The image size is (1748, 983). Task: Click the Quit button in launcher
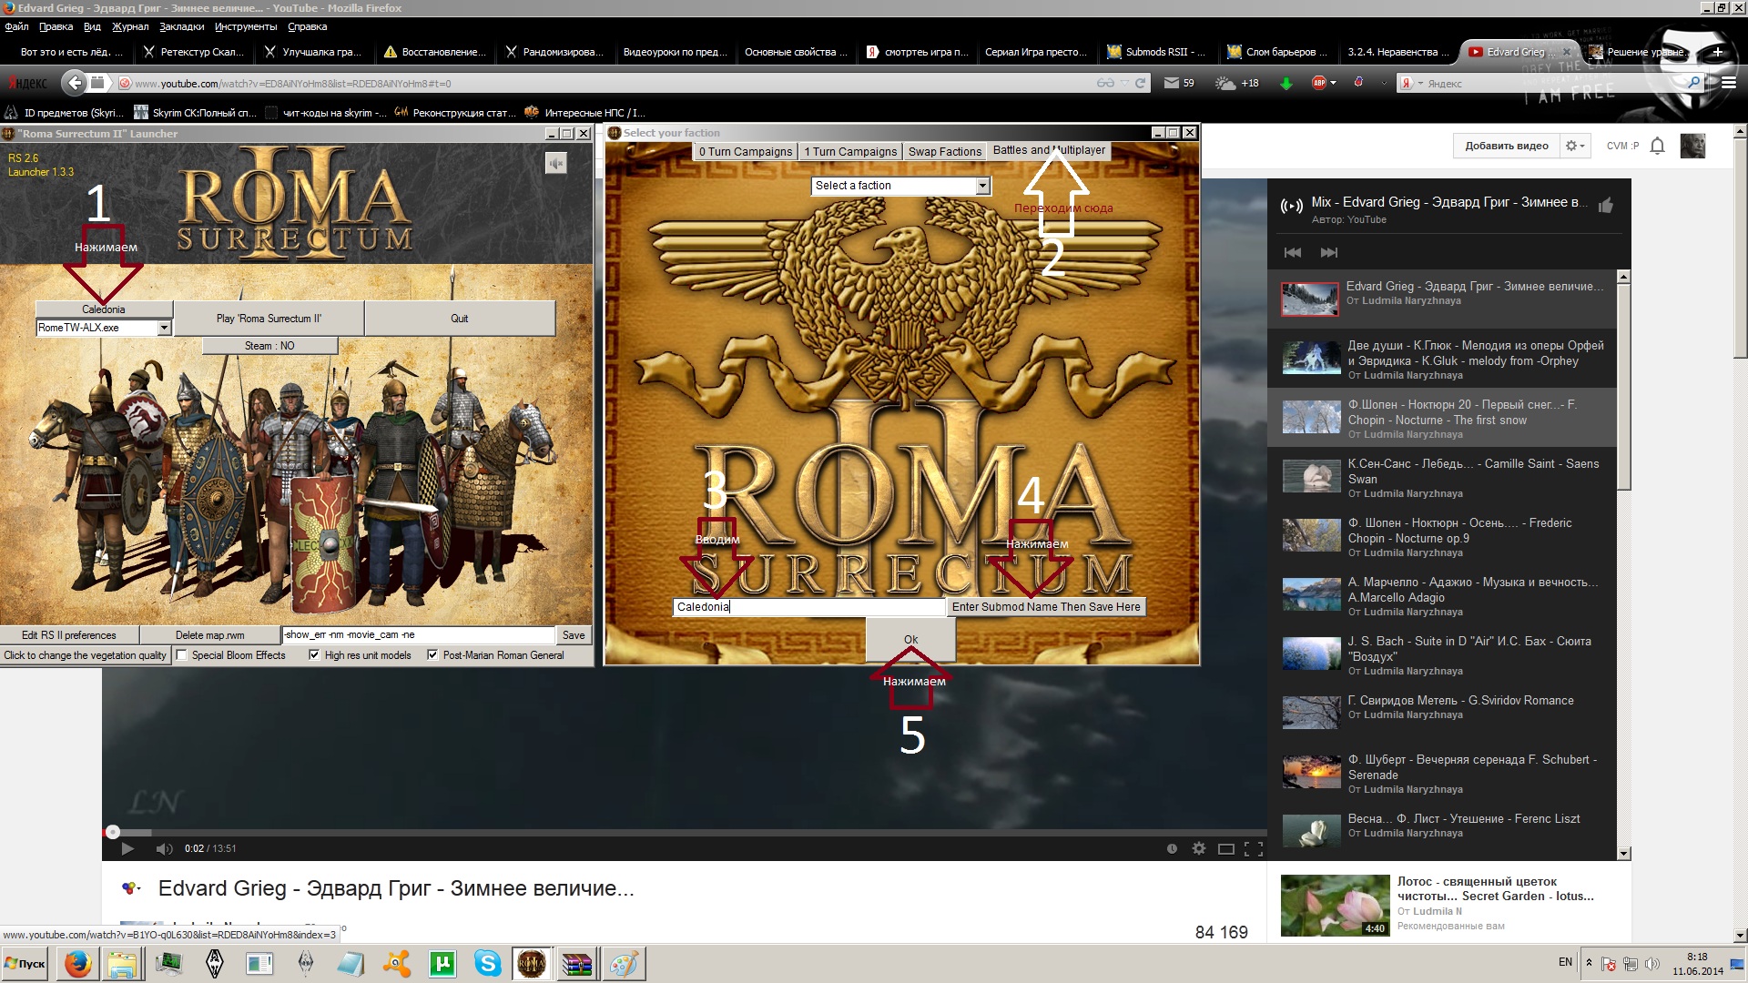[x=460, y=319]
